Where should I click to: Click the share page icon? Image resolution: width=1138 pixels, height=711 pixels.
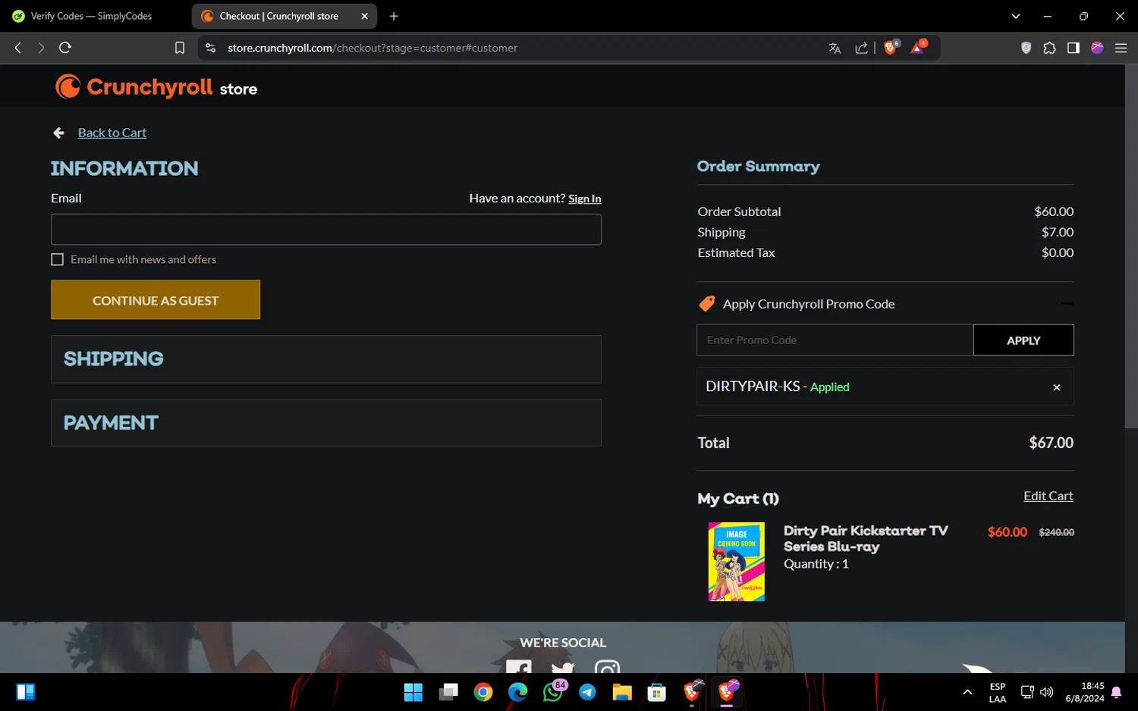[x=861, y=49]
